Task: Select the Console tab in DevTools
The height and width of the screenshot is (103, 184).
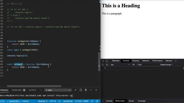Action: (126, 61)
